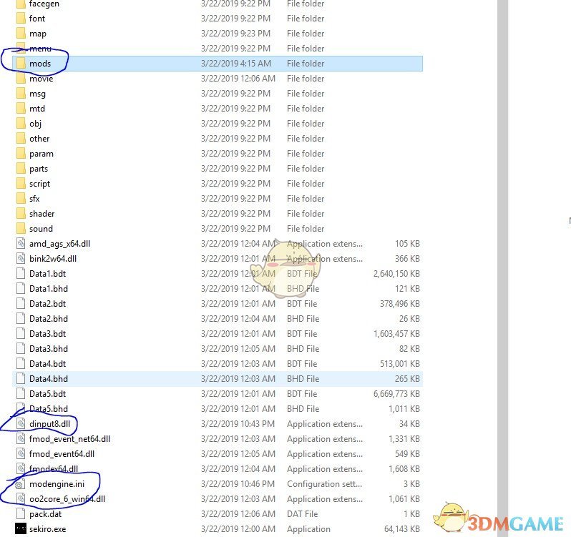Select the facegen folder name

(44, 4)
